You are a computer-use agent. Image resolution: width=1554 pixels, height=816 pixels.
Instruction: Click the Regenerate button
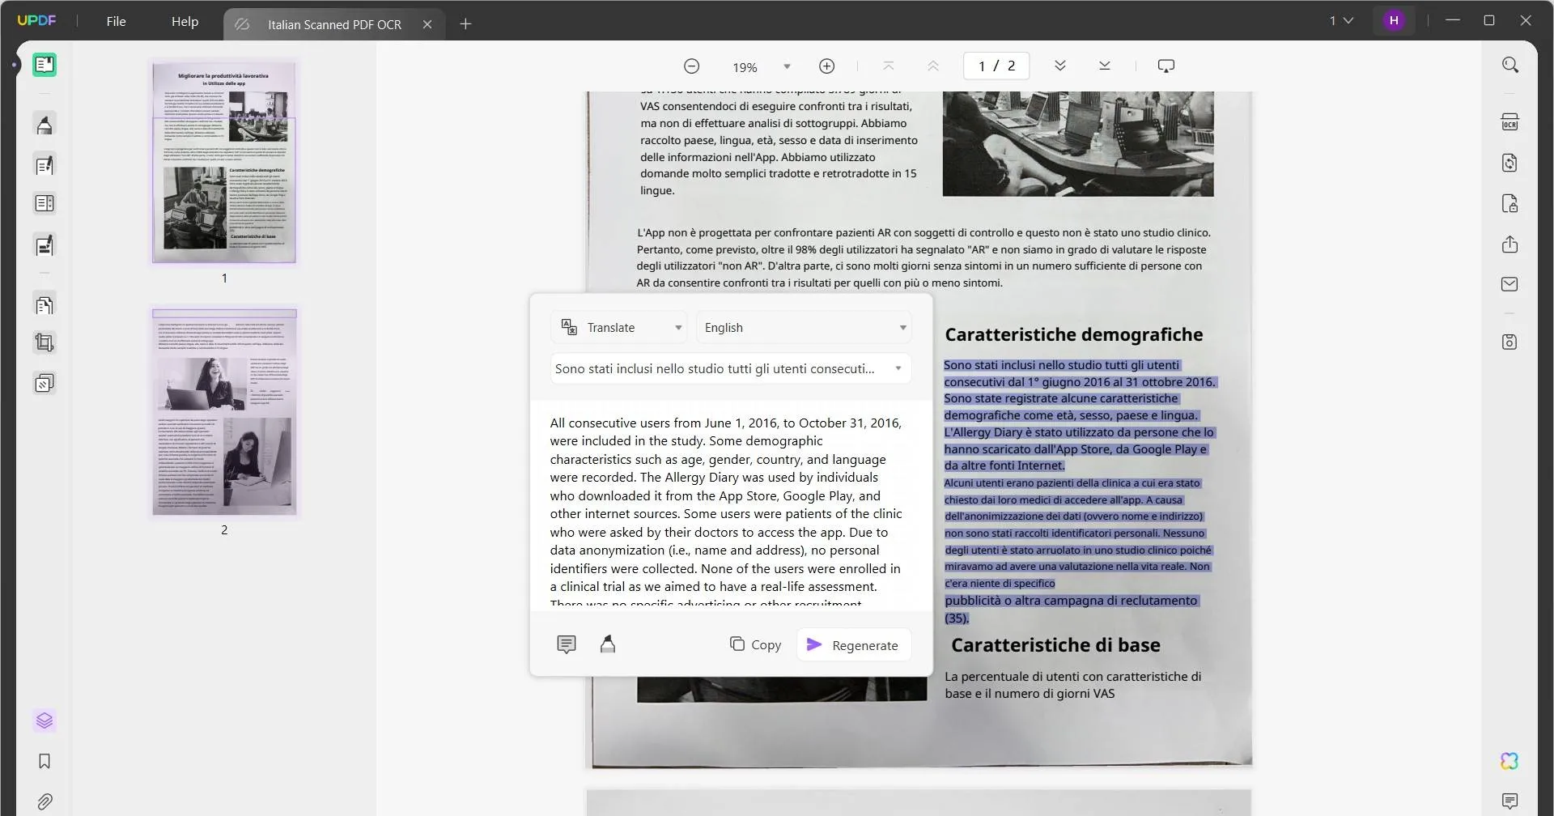(853, 645)
